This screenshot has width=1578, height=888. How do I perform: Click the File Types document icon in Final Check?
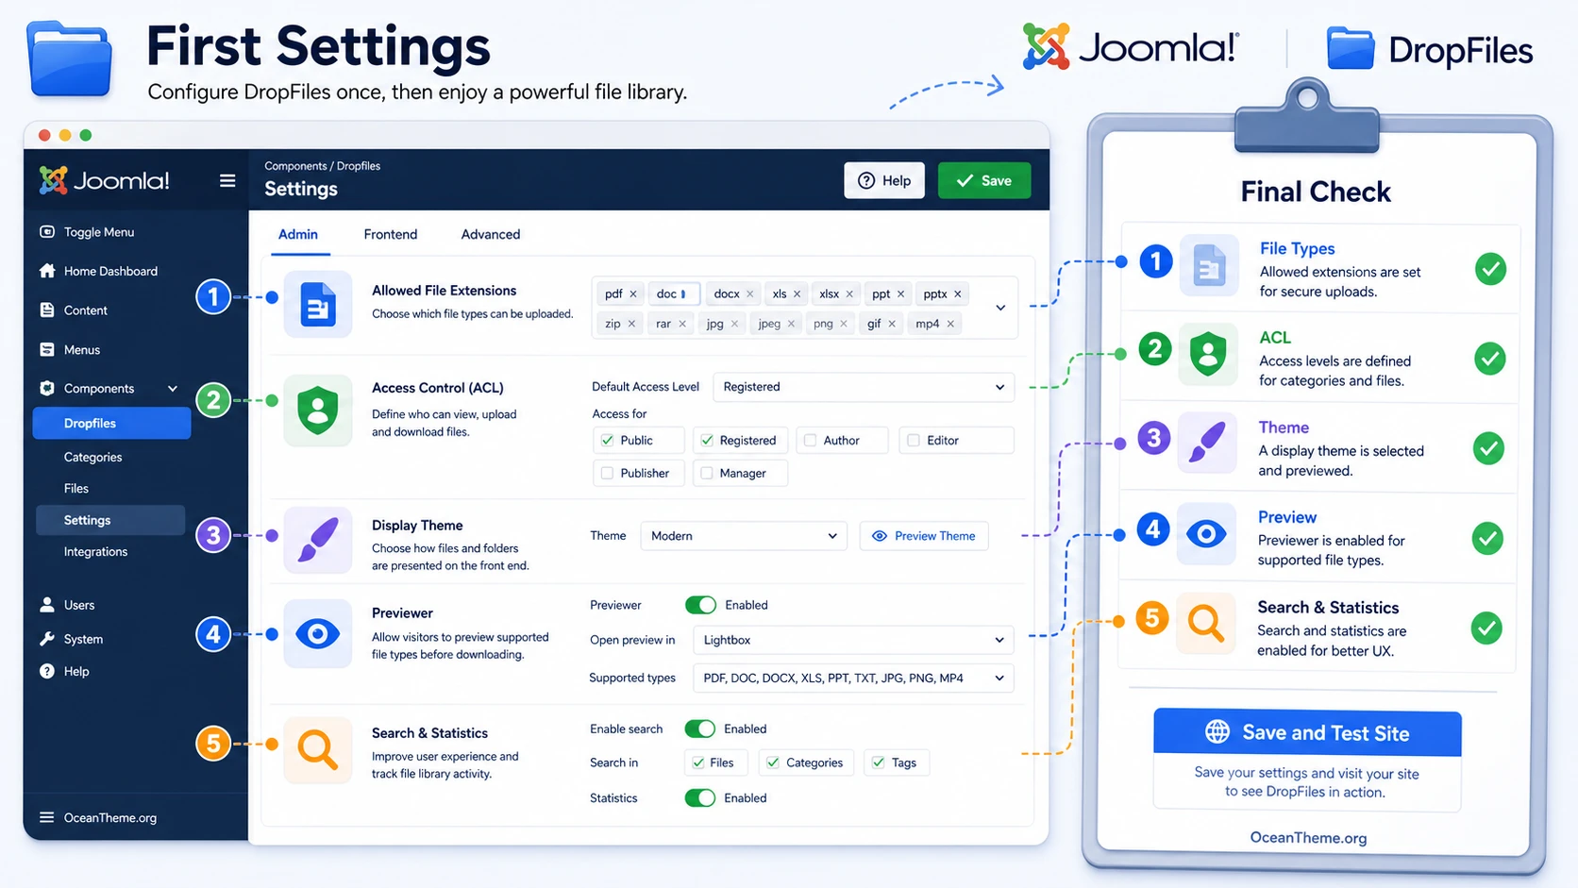click(1209, 265)
